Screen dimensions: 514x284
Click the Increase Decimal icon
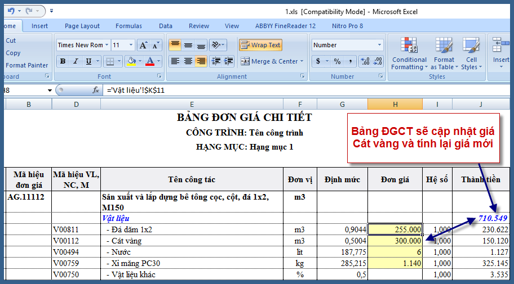pos(364,61)
